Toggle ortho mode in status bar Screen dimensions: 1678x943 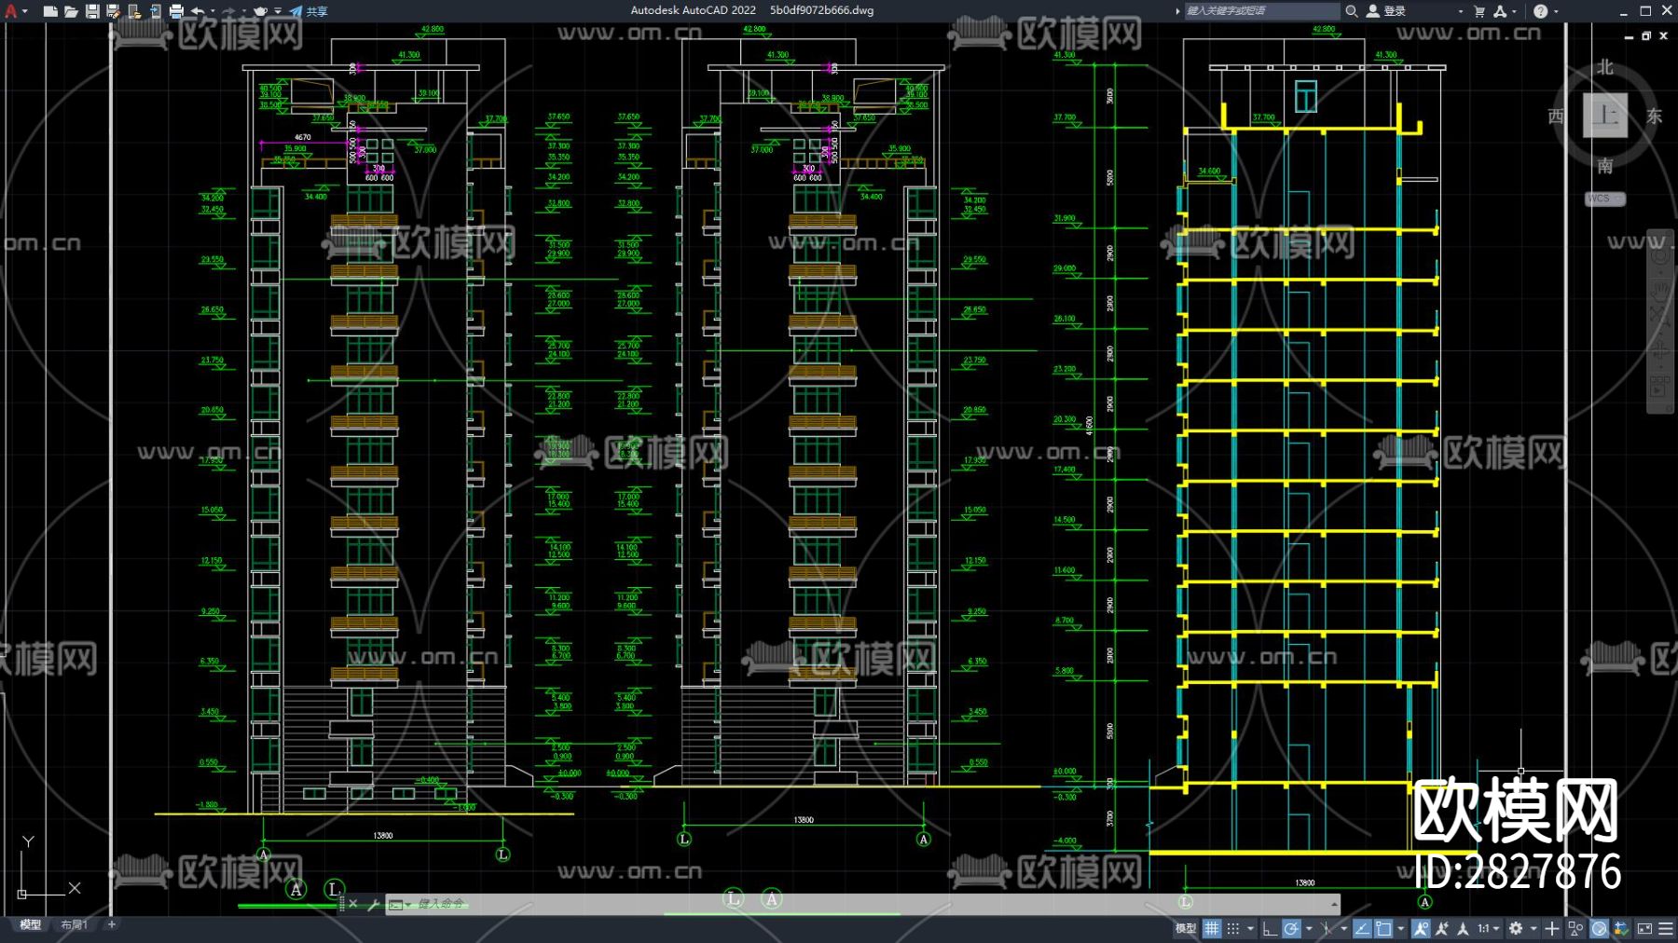click(x=1270, y=928)
